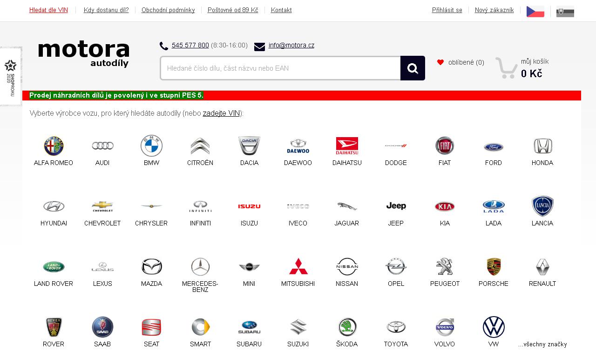Click the LADA brand label
Viewport: 596px width, 357px height.
coord(494,223)
